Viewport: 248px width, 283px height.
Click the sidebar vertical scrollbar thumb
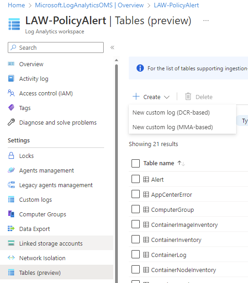(116, 173)
